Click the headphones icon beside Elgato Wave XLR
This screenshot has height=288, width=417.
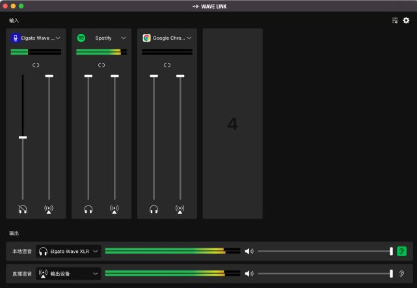pyautogui.click(x=43, y=252)
